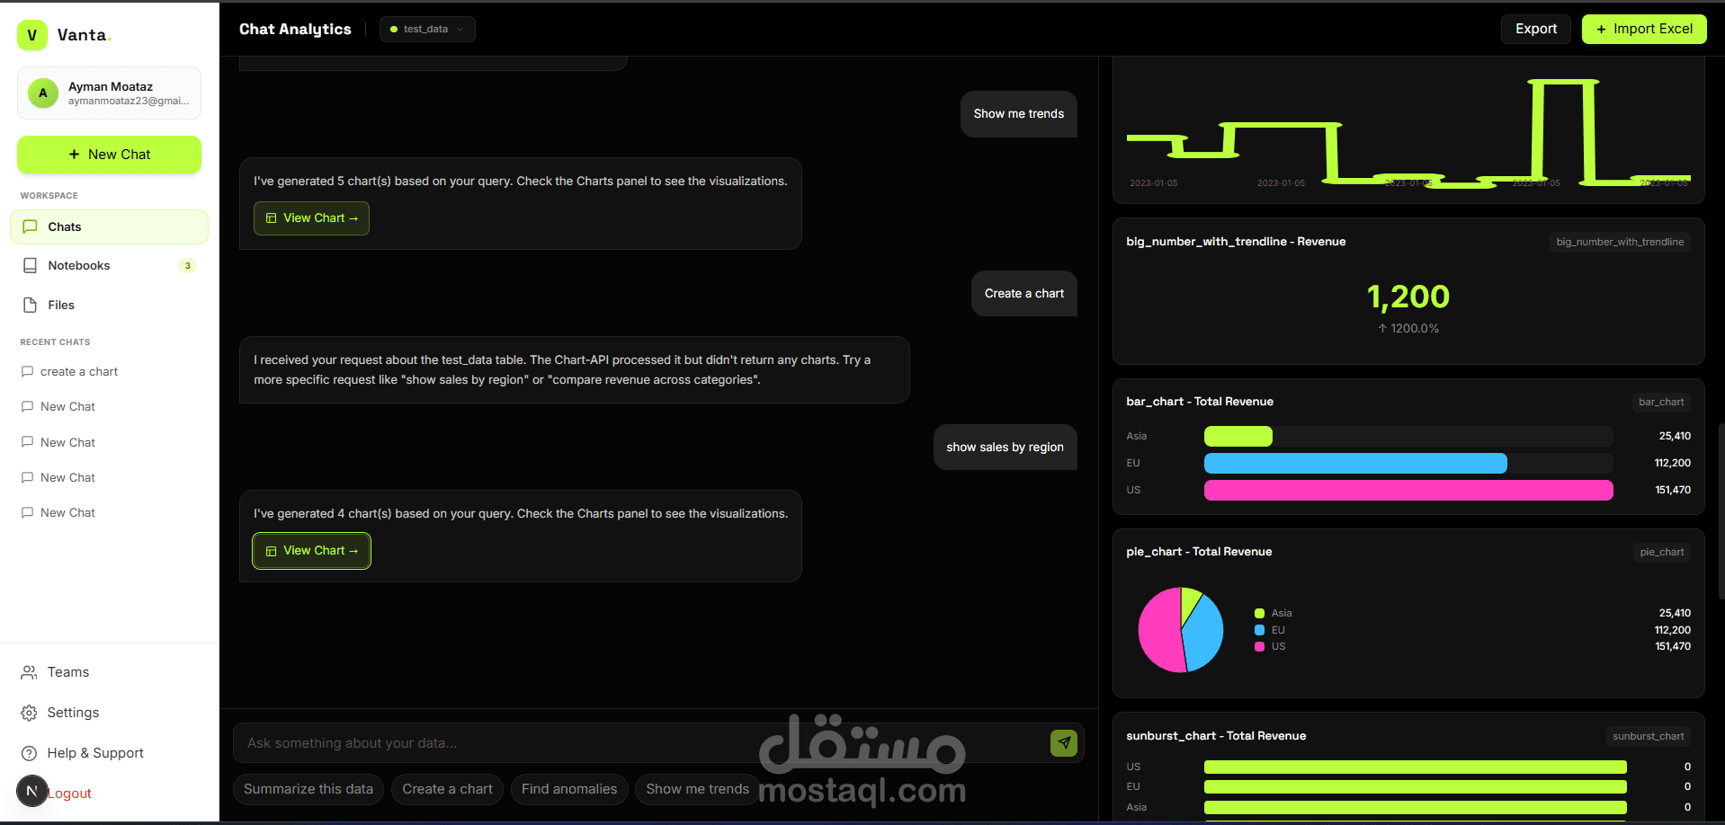The height and width of the screenshot is (825, 1725).
Task: Click the 'show sales by region' message bubble
Action: pyautogui.click(x=1005, y=448)
